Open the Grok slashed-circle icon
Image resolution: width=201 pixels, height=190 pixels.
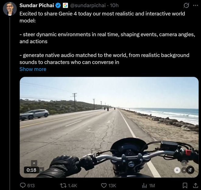pos(186,5)
